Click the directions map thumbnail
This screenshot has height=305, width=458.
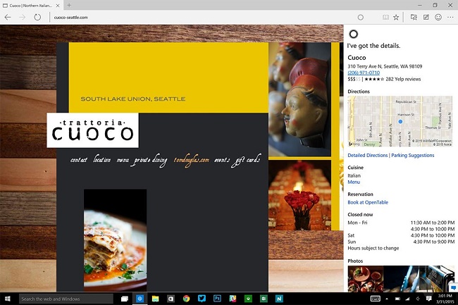400,122
